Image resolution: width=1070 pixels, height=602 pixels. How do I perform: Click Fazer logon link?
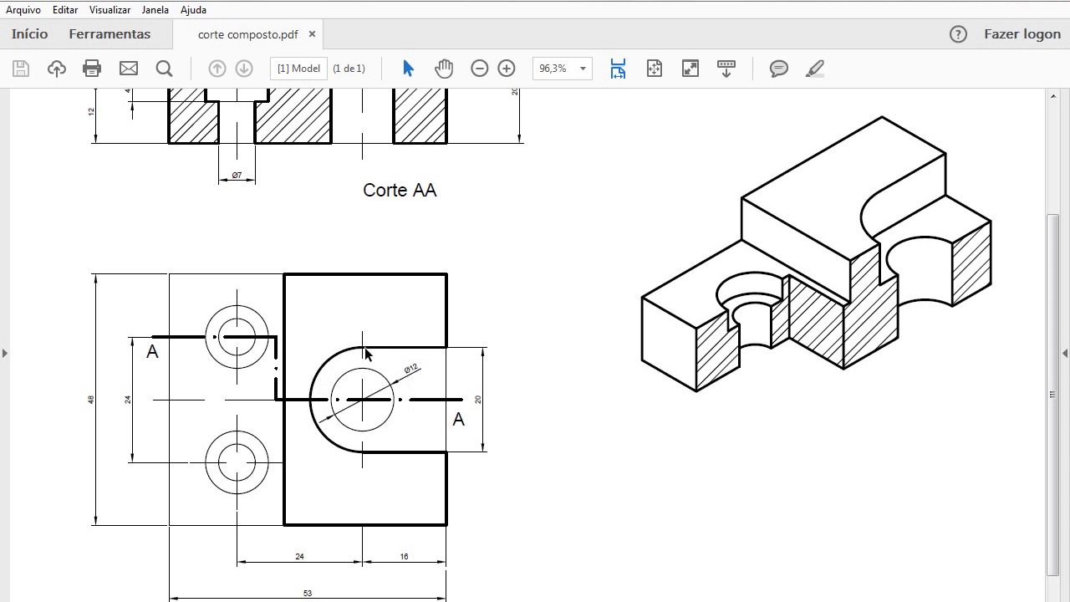[x=1022, y=34]
